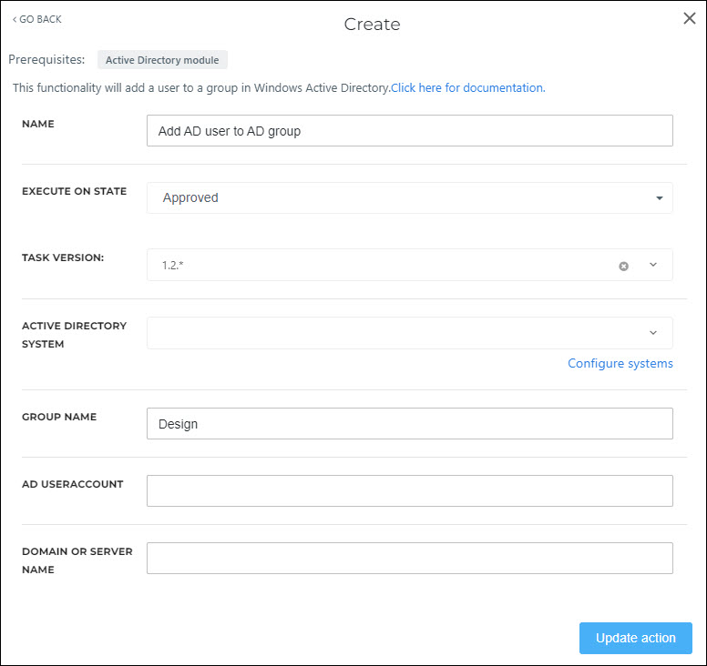Edit the NAME input field
Image resolution: width=707 pixels, height=666 pixels.
click(x=409, y=131)
